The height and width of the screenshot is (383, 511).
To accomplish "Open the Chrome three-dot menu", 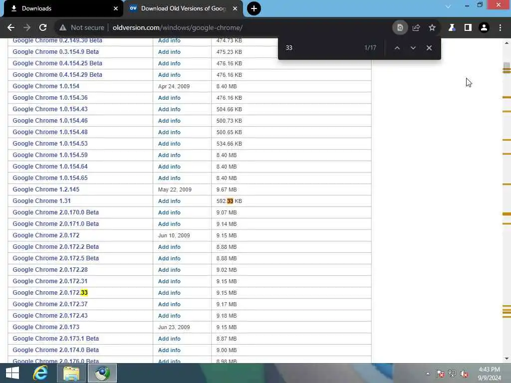I will (500, 28).
